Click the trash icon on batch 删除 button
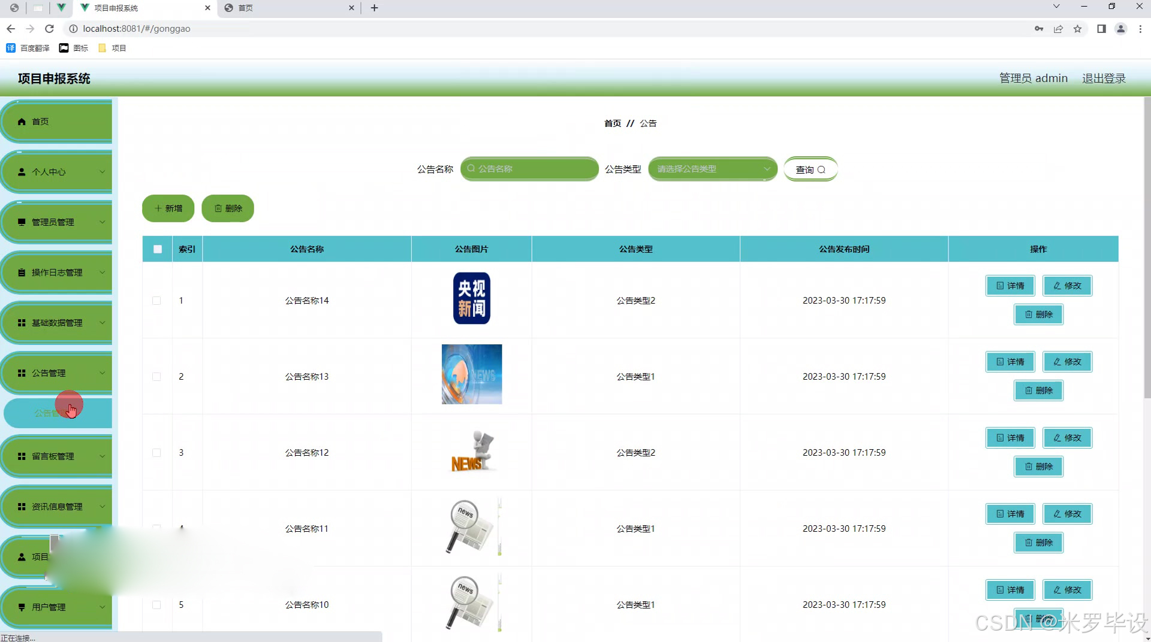The image size is (1151, 642). [218, 208]
